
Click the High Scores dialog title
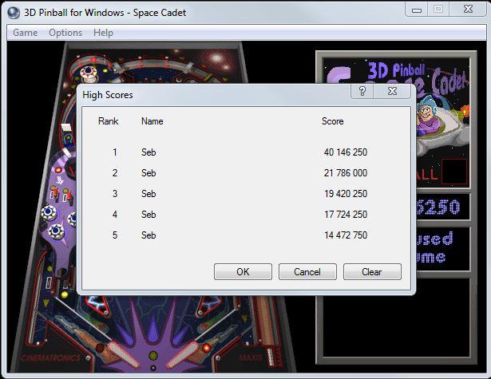pos(108,95)
